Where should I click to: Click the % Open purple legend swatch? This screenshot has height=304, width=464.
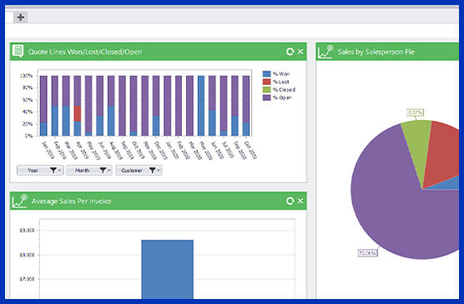[266, 97]
